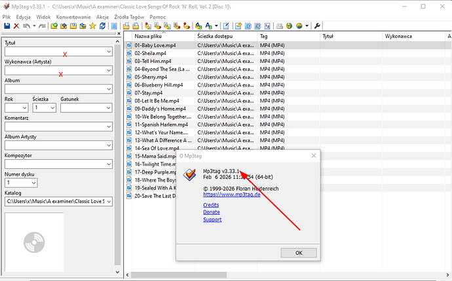Screen dimensions: 452x281
Task: Expand the Rok dropdown
Action: [24, 108]
